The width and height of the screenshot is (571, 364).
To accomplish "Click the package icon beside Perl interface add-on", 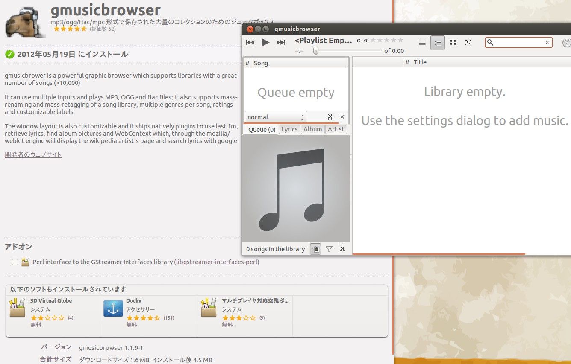I will (x=25, y=262).
